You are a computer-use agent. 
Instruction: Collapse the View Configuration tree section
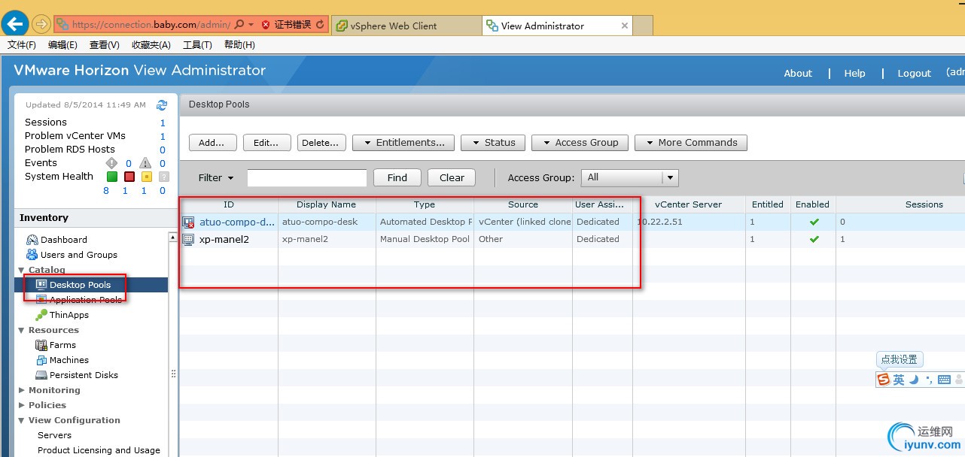coord(21,420)
